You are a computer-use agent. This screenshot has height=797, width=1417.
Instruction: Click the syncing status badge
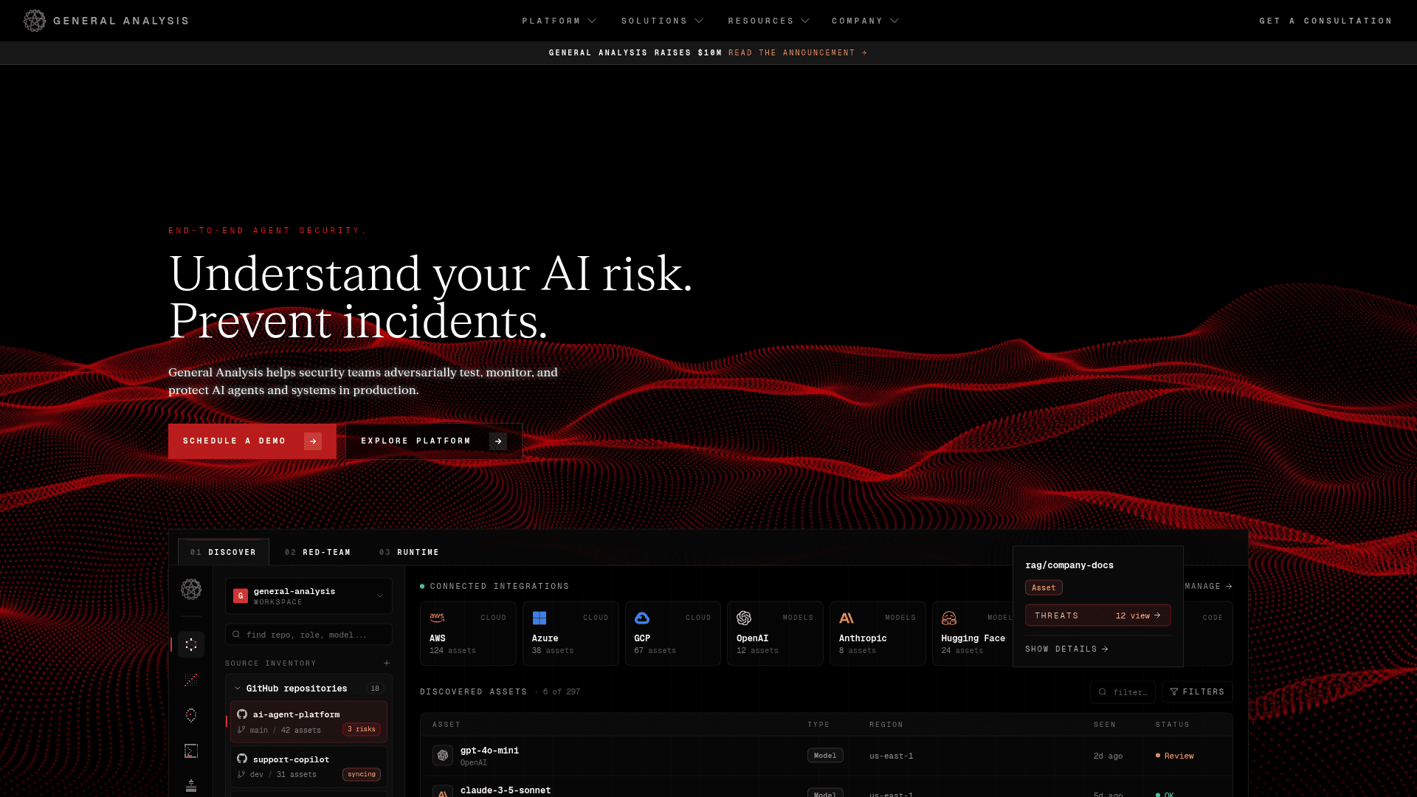point(362,775)
